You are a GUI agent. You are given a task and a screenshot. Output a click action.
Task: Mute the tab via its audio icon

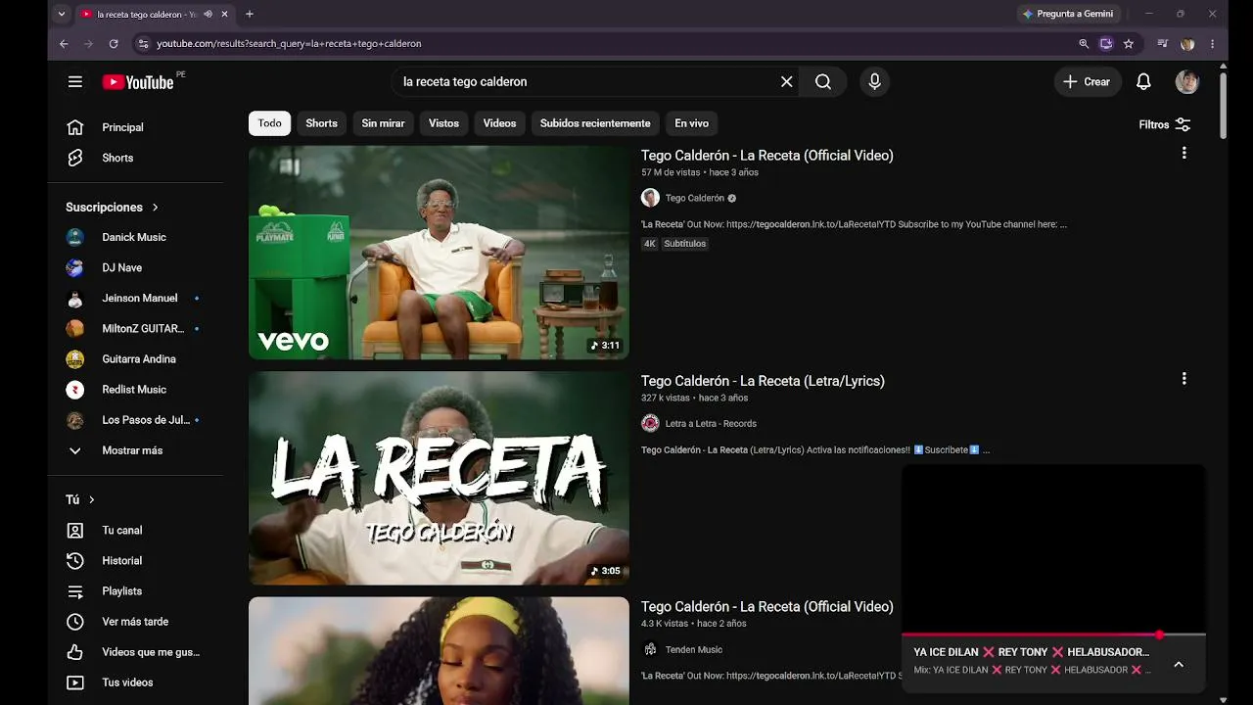point(208,14)
